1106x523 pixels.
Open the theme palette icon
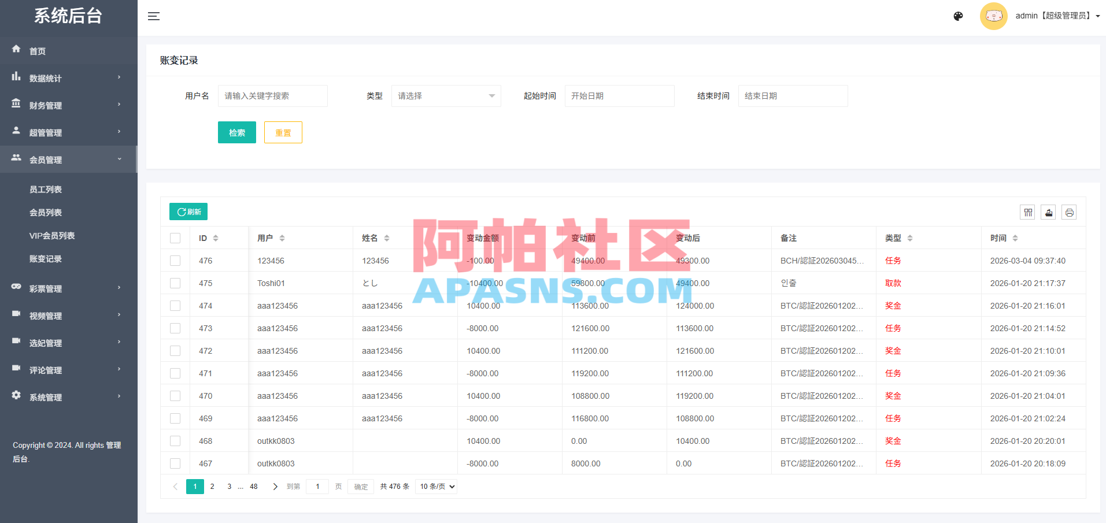(958, 16)
